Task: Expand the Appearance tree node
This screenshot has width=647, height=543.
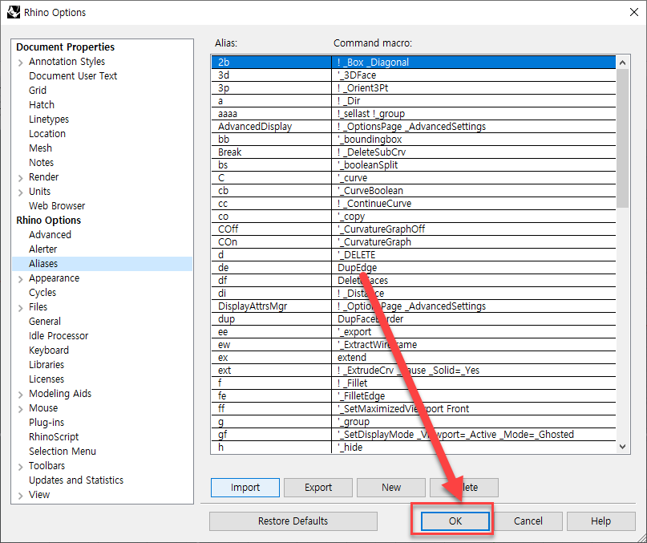Action: click(x=20, y=280)
